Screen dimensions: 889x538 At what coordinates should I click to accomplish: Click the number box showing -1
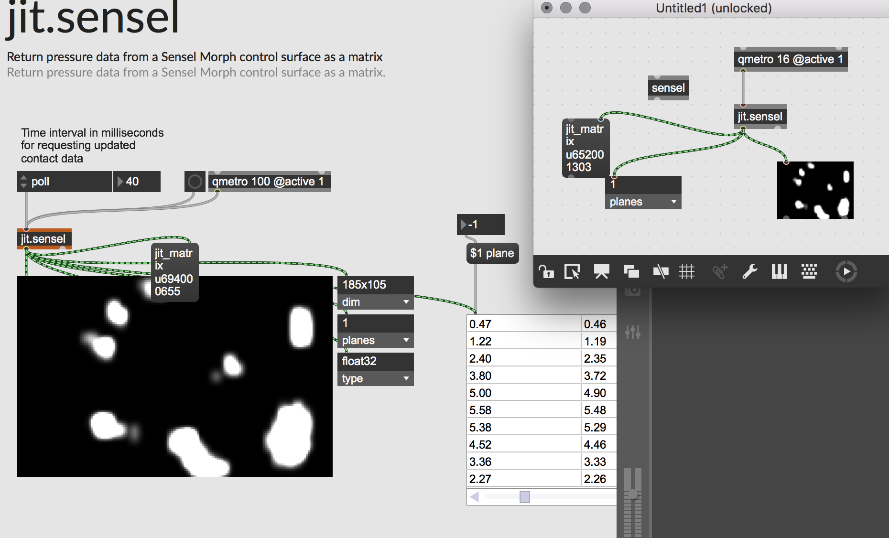click(481, 225)
